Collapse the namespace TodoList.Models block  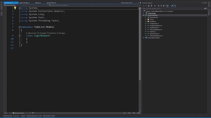point(19,27)
